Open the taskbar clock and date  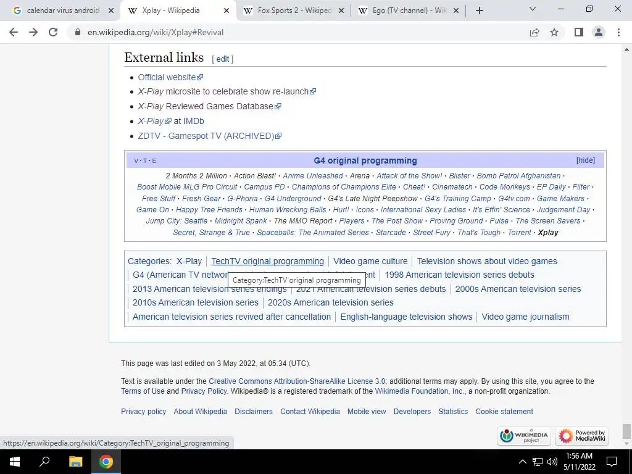tap(579, 462)
